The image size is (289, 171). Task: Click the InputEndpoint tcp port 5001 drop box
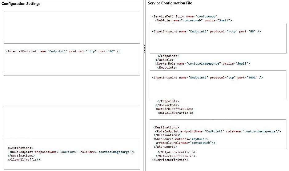click(x=218, y=85)
